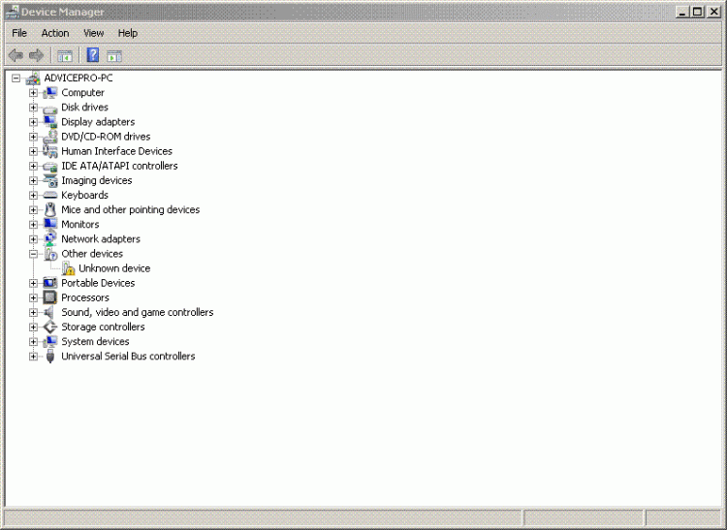
Task: Select the Sound, video and game controllers label
Action: click(138, 312)
